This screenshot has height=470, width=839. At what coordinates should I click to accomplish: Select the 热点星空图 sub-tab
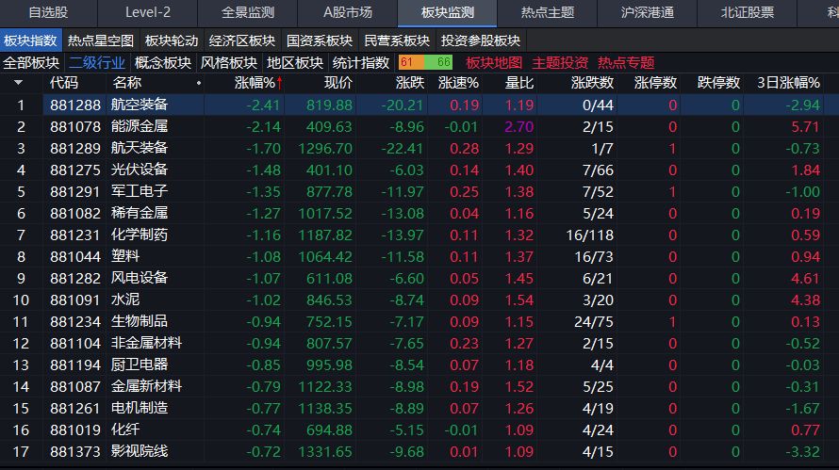coord(100,41)
